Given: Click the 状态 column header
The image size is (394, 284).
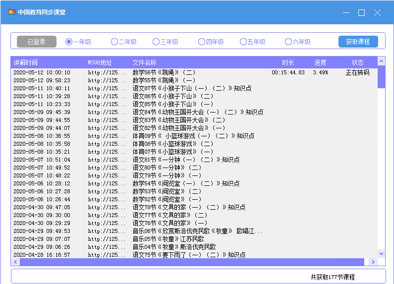Looking at the screenshot, I should tap(357, 62).
